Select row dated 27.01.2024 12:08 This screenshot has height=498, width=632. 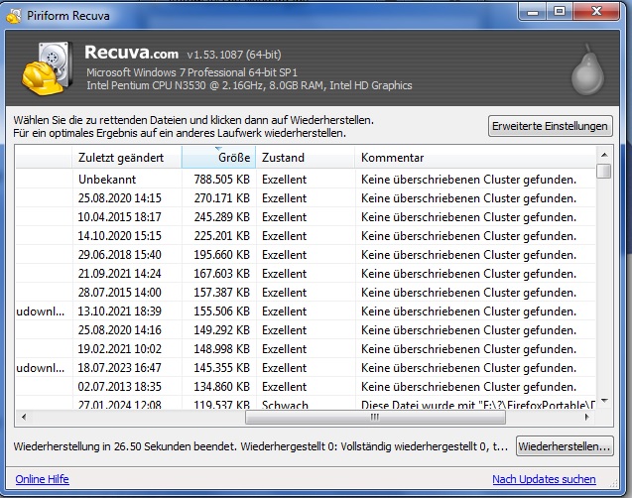[x=306, y=404]
